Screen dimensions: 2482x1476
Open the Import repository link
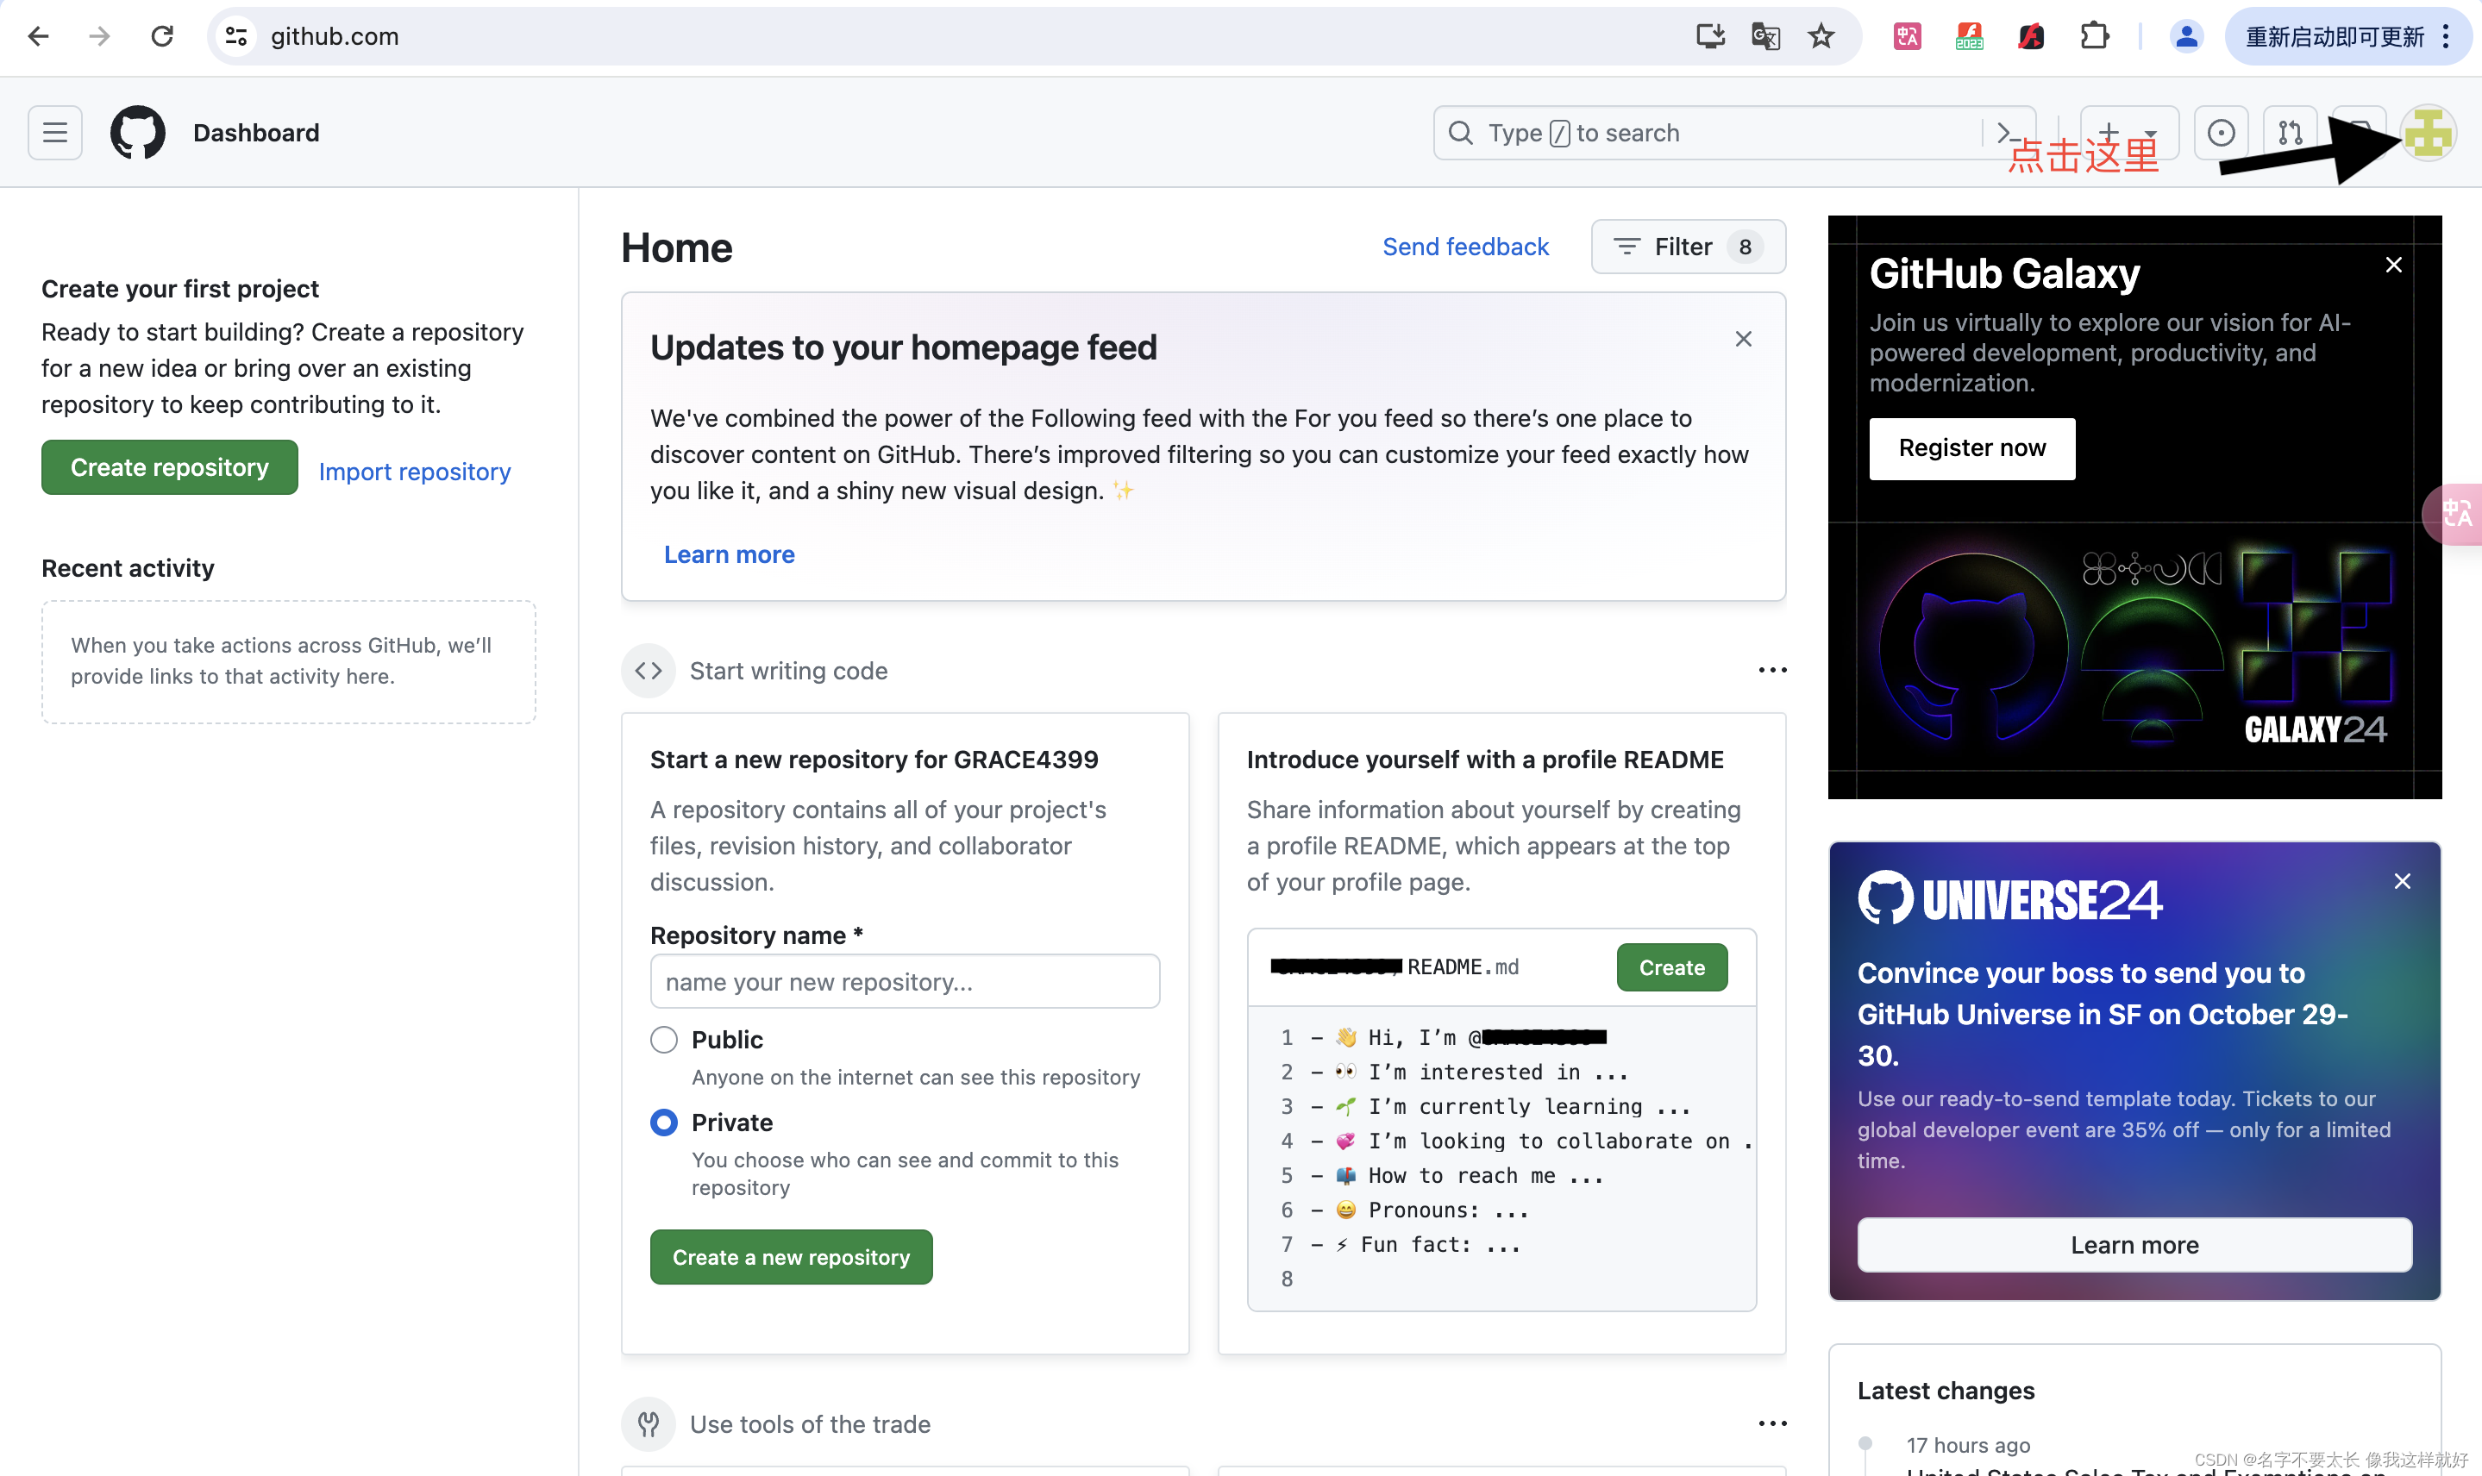414,472
